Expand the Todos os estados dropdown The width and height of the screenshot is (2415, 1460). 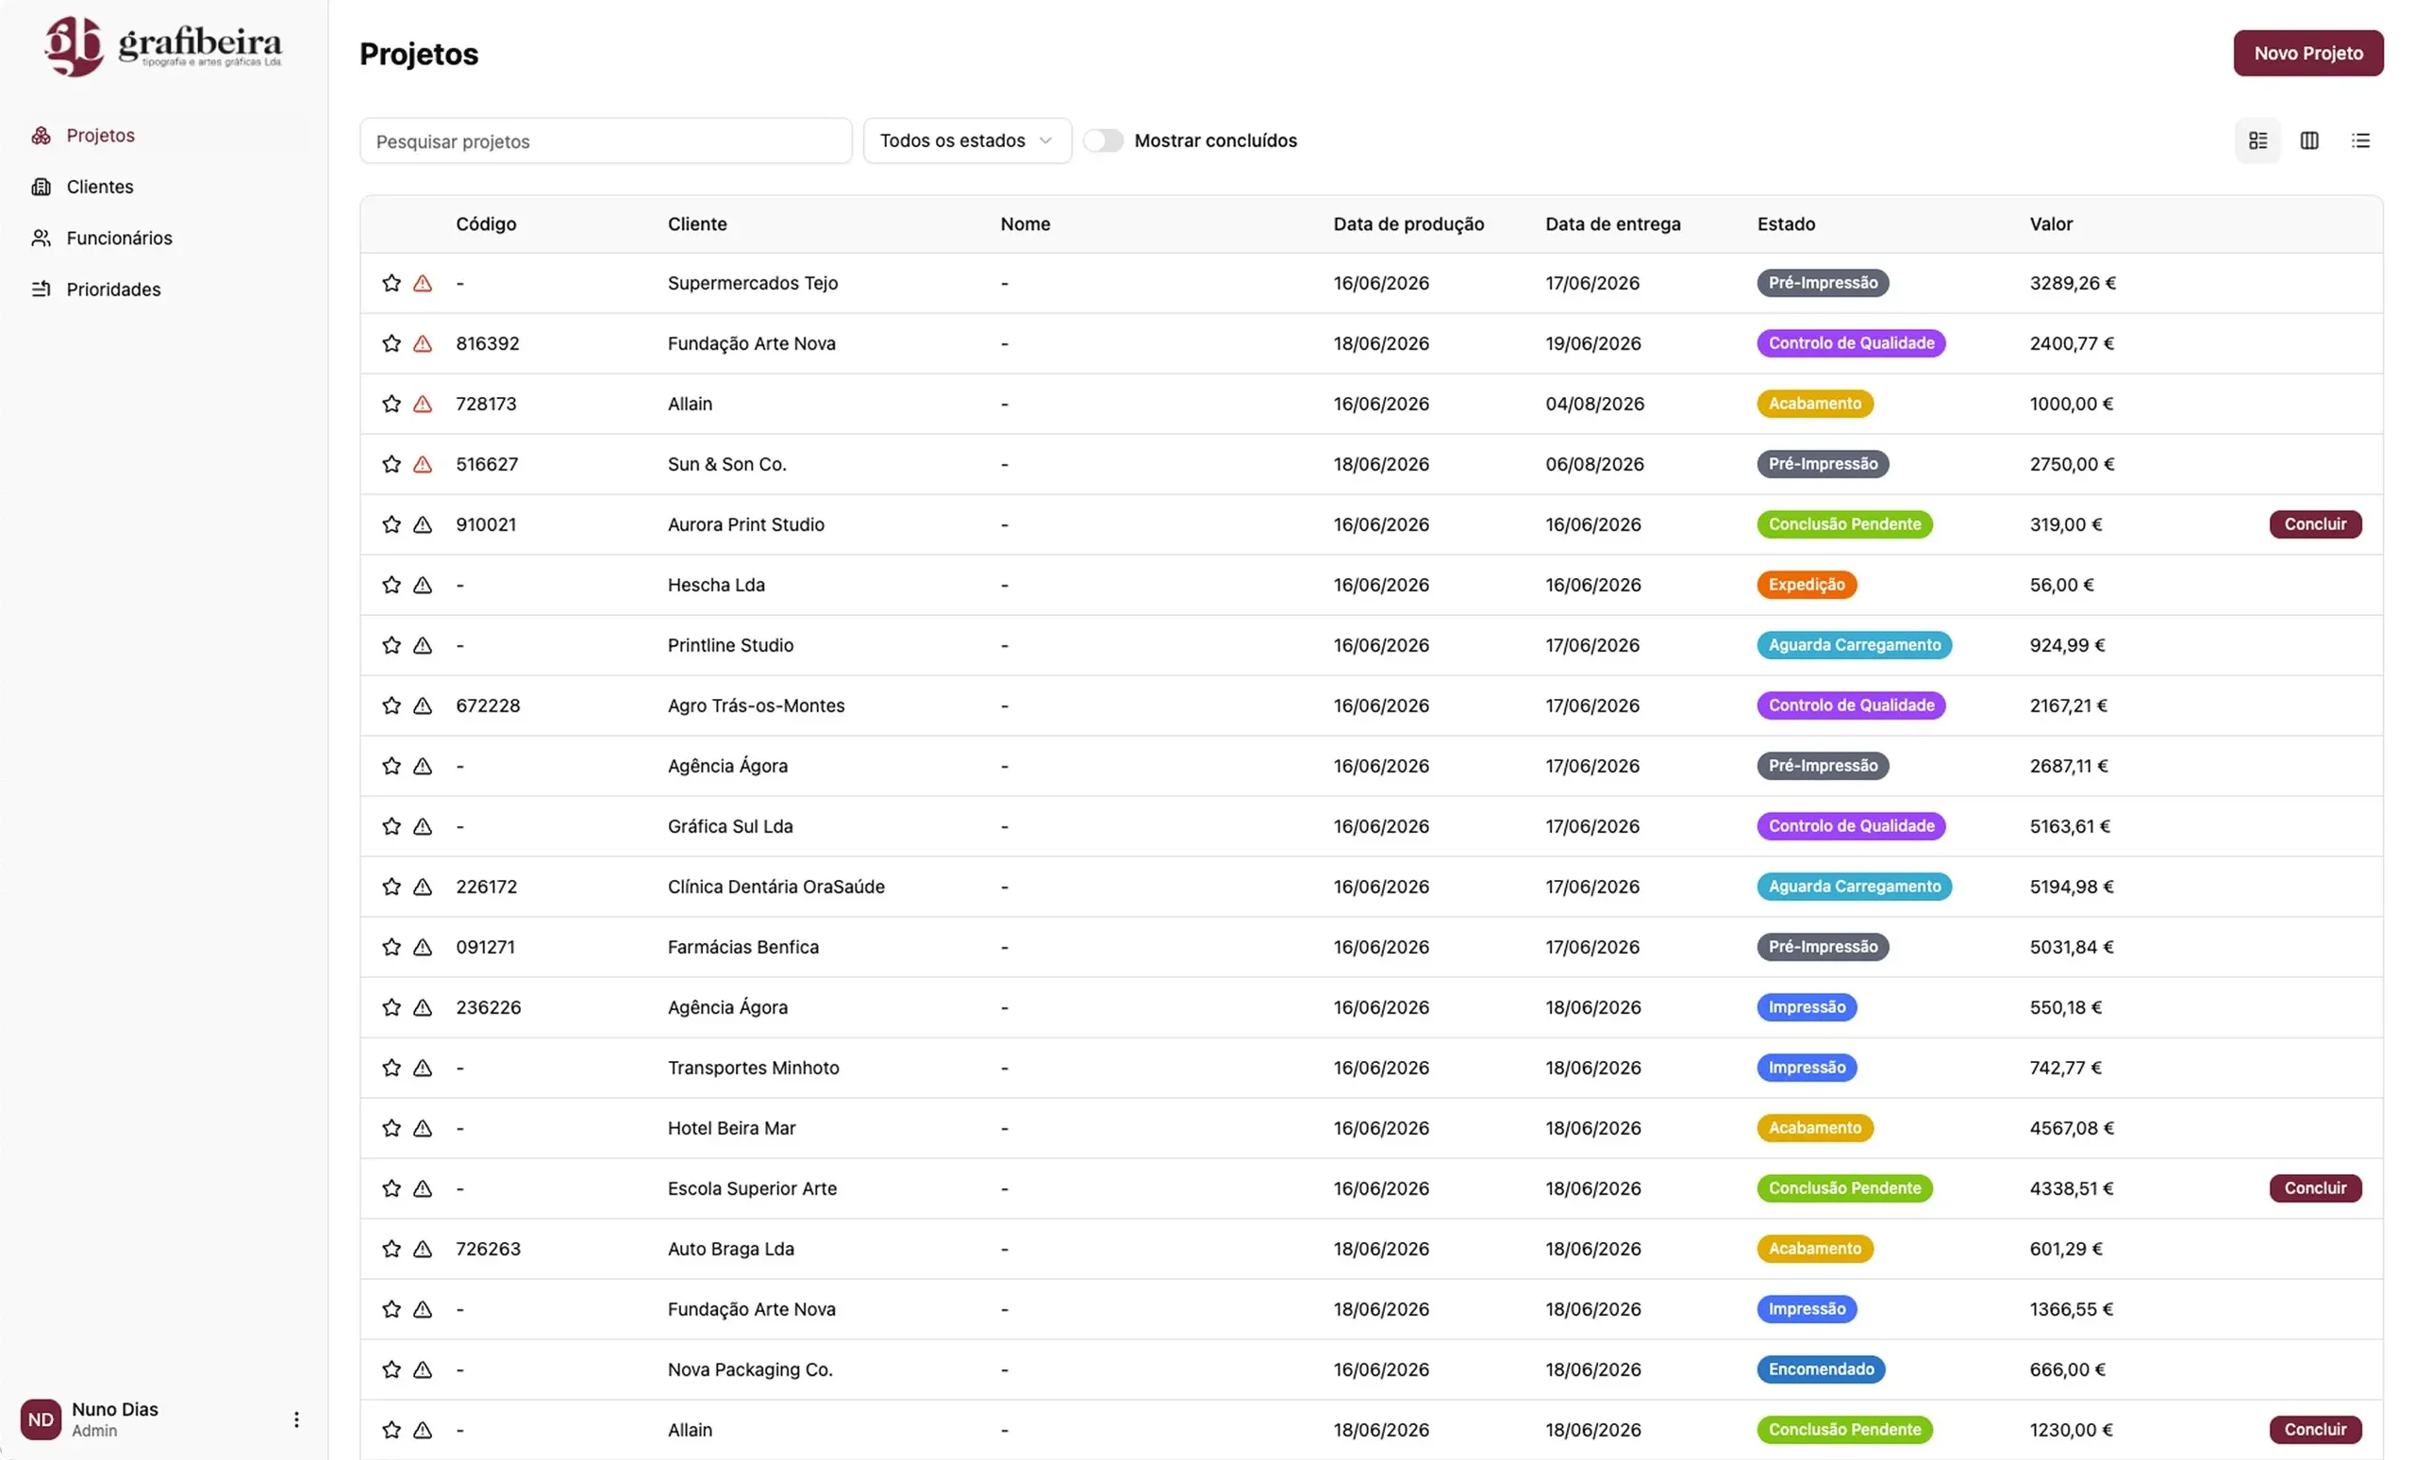point(966,141)
